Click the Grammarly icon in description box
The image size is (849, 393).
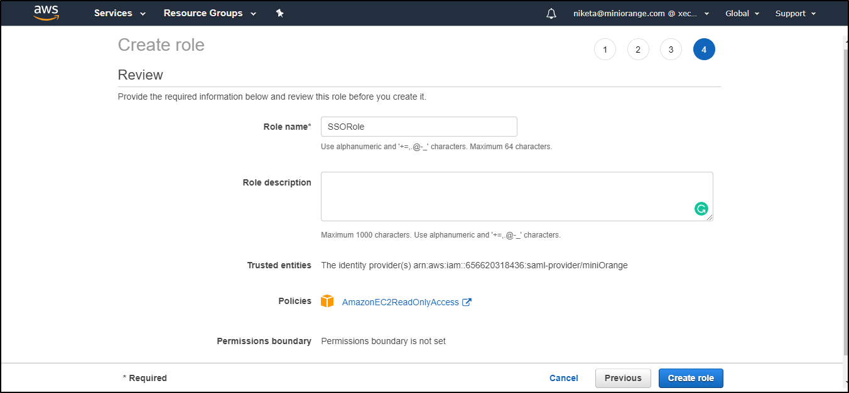[x=701, y=208]
